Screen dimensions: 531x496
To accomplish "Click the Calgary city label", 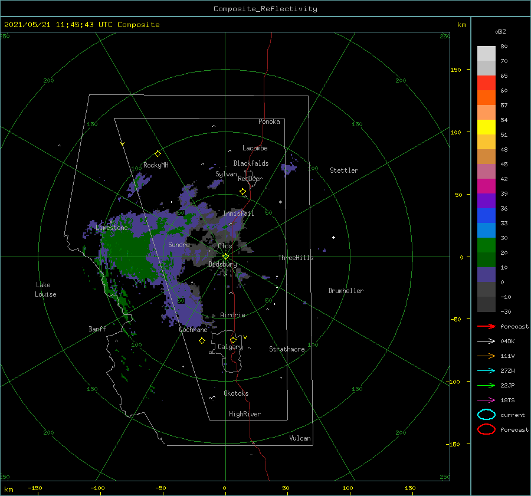I will coord(230,347).
